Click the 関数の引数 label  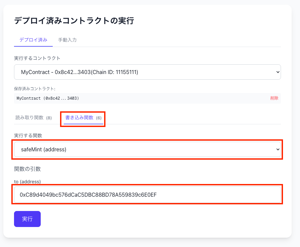pyautogui.click(x=27, y=169)
